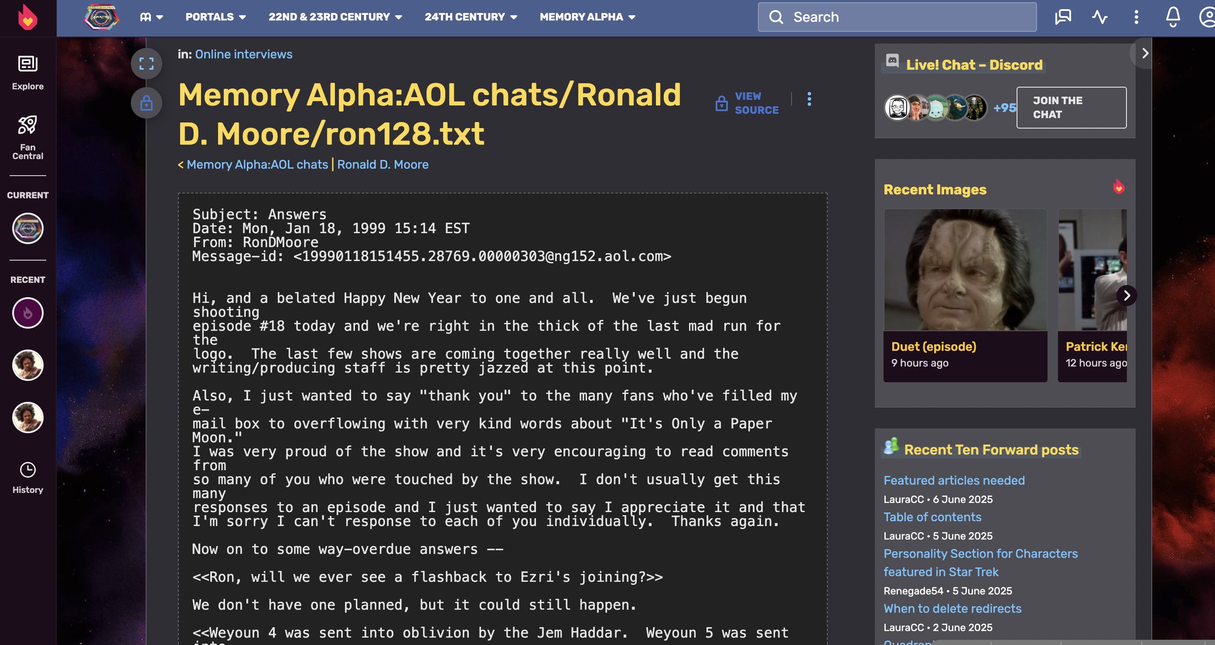The height and width of the screenshot is (645, 1215).
Task: Click 'Renegade54 • 5 June 2025' byline
Action: point(948,591)
